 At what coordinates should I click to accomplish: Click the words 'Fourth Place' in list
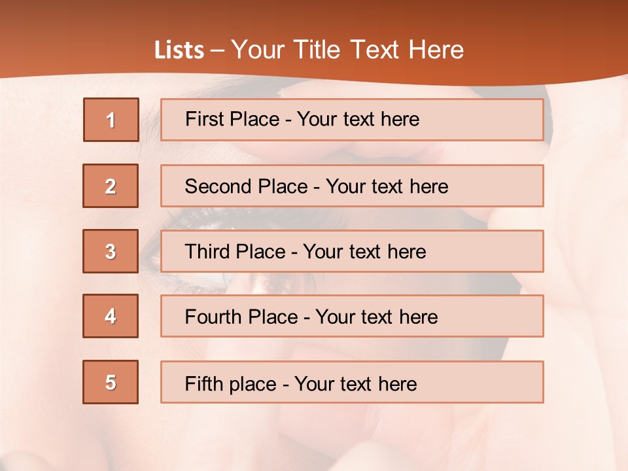pyautogui.click(x=241, y=317)
